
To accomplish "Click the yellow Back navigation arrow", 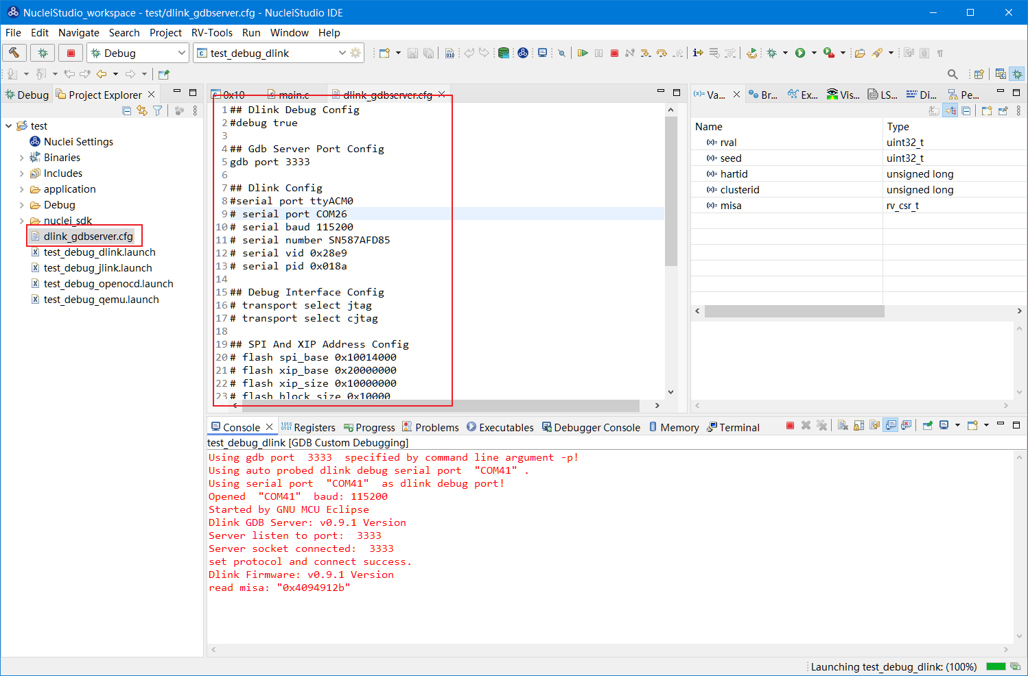I will point(102,74).
